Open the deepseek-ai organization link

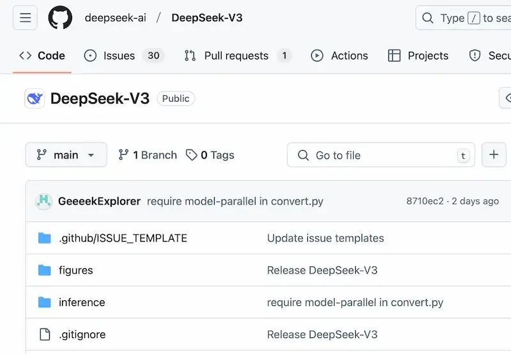pyautogui.click(x=116, y=18)
